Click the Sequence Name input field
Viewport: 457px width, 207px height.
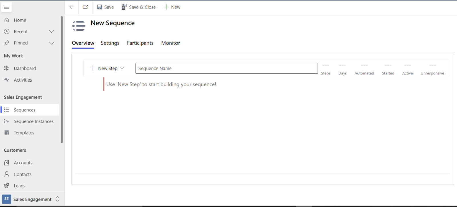[227, 68]
